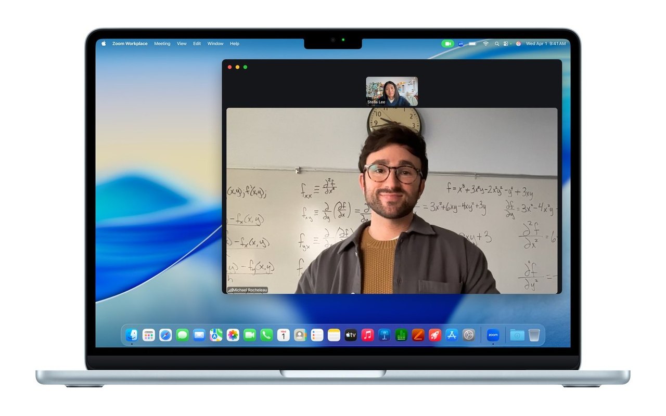
Task: Click the Zoom app icon in Dock
Action: [493, 335]
